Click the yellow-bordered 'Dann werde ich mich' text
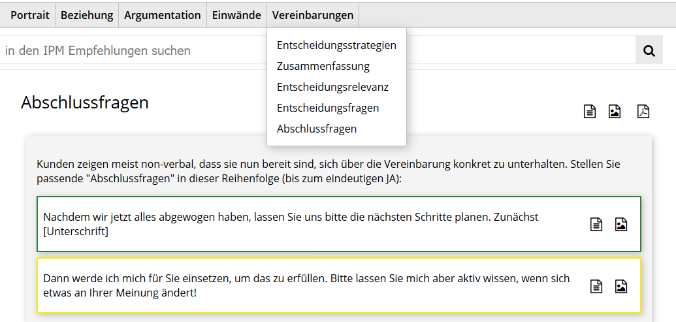 [306, 286]
